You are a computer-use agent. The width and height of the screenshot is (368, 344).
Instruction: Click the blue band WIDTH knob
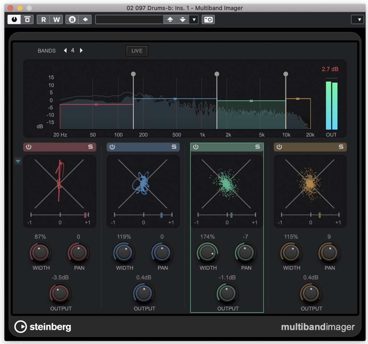pos(124,253)
